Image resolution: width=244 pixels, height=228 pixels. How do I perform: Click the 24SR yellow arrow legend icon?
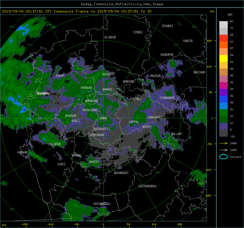[223, 143]
